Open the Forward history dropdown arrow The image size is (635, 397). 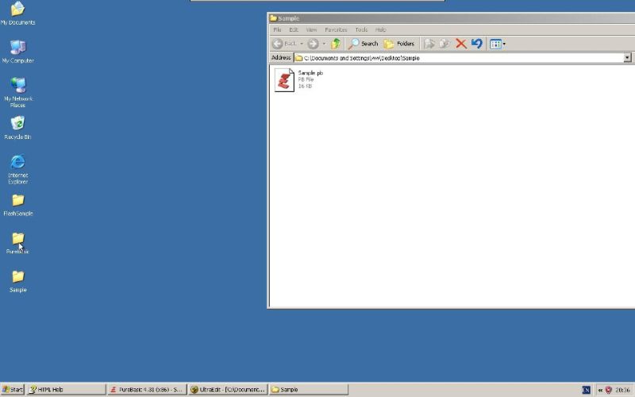(324, 44)
